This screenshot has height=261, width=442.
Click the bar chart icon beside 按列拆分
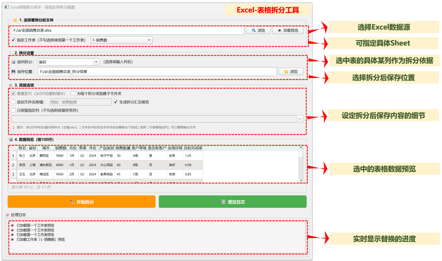13,62
